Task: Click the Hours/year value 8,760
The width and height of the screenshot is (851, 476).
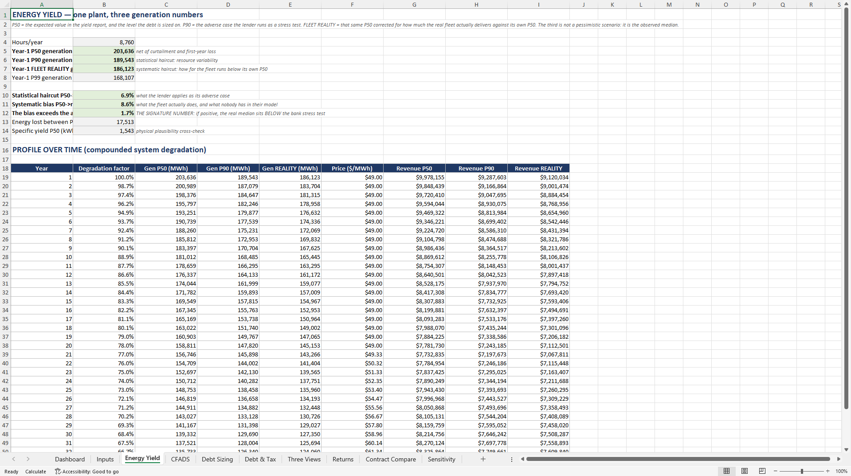Action: 104,42
